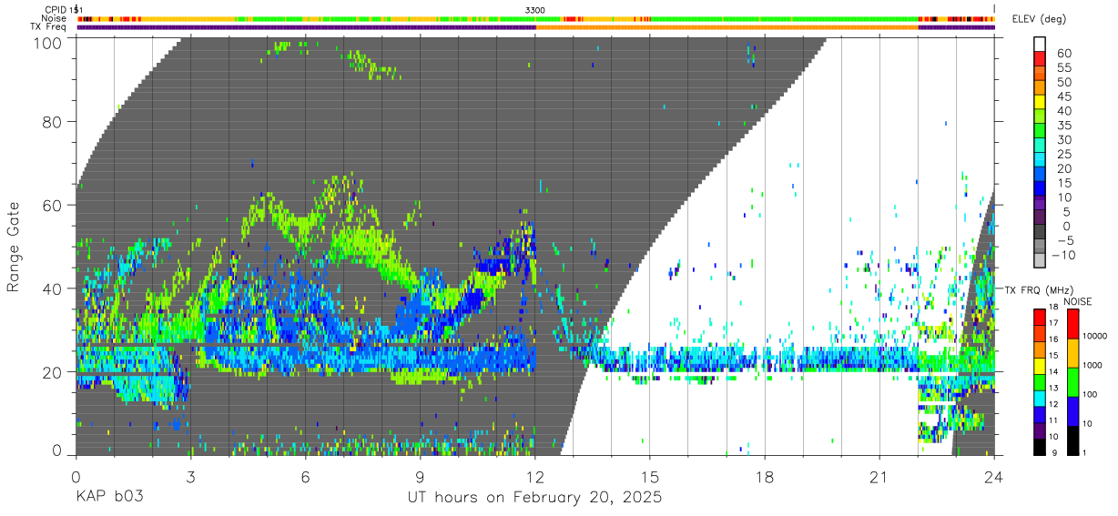The height and width of the screenshot is (516, 1118).
Task: Click the 'Noise' strip label at top left
Action: (x=55, y=18)
